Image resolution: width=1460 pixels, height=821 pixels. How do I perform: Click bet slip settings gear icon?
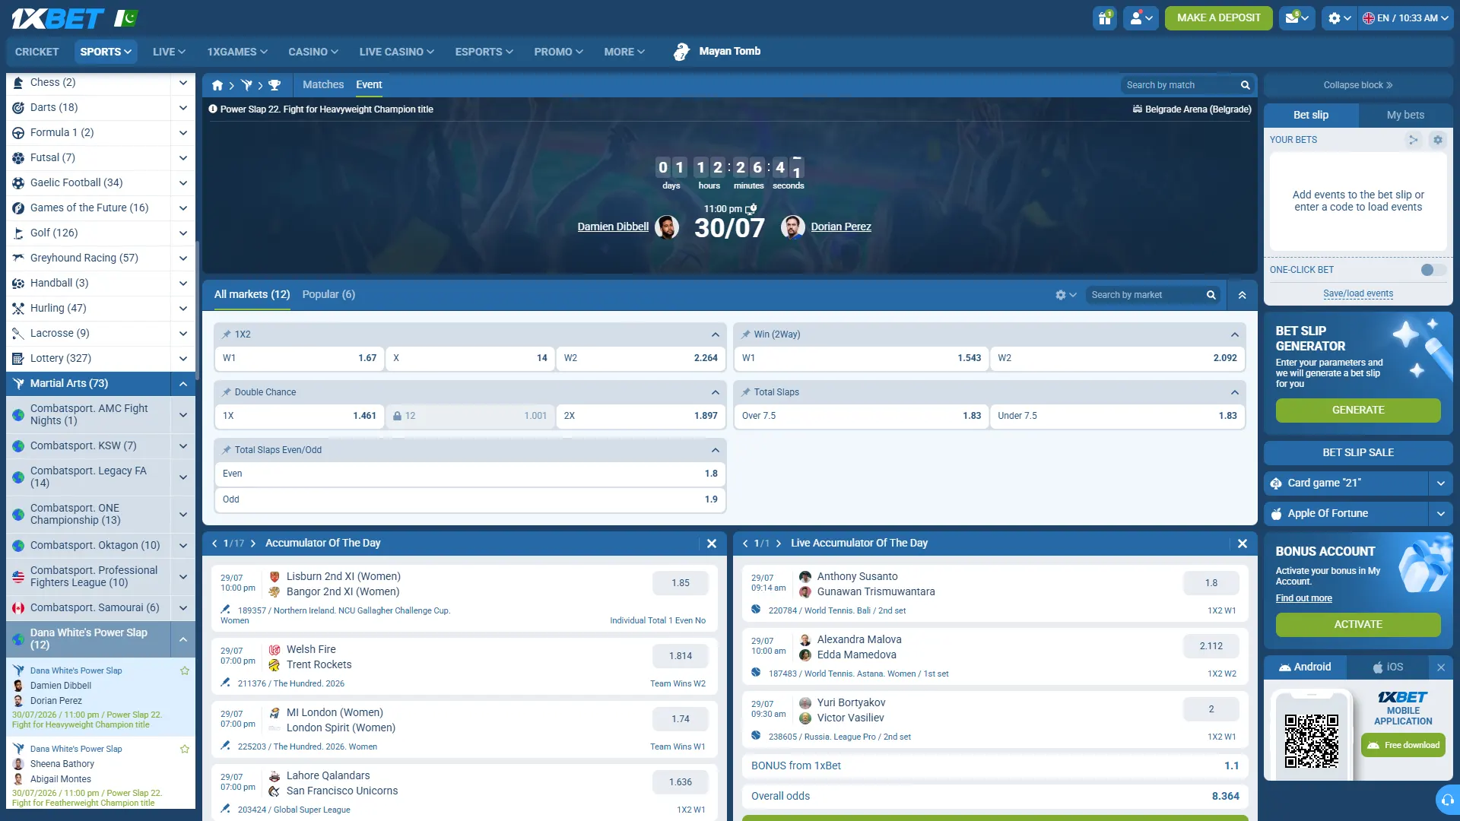(1437, 140)
